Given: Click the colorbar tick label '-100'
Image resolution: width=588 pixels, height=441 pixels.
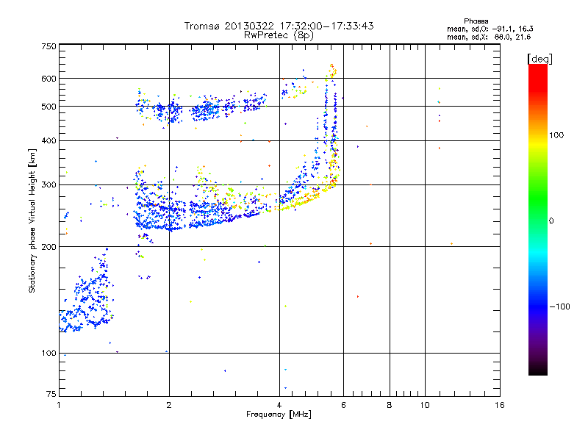Looking at the screenshot, I should click(x=560, y=306).
